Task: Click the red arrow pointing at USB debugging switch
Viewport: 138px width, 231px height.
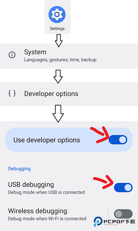Action: tap(103, 182)
